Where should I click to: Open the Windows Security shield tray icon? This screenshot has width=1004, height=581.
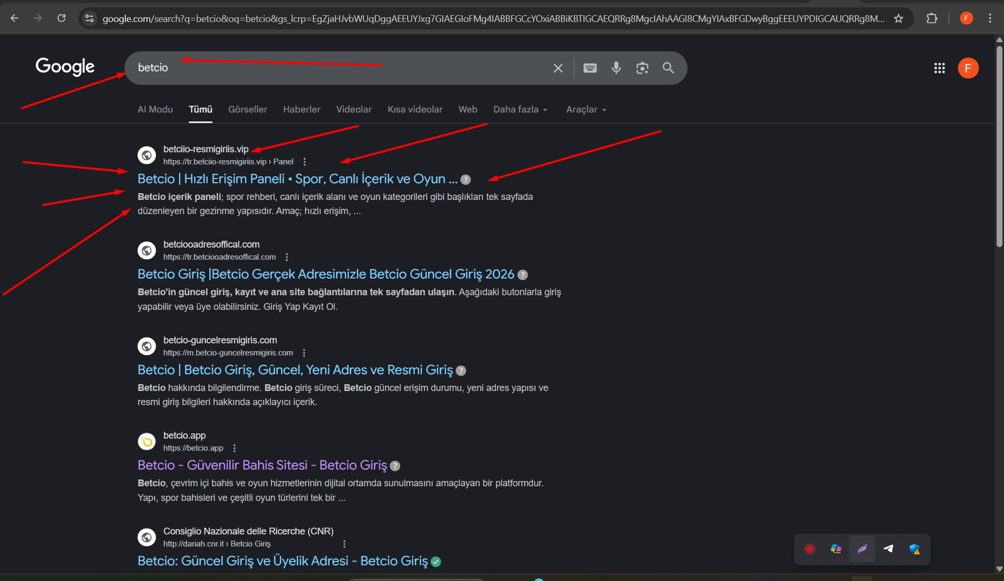tap(915, 549)
